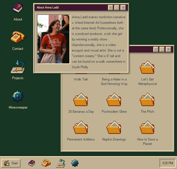
Task: Open the Postmodern Slime folder icon
Action: (114, 99)
